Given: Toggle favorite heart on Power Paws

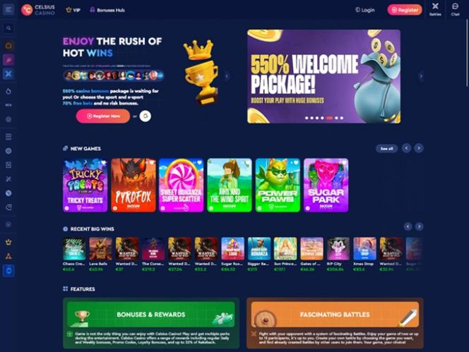Looking at the screenshot, I should click(x=296, y=162).
